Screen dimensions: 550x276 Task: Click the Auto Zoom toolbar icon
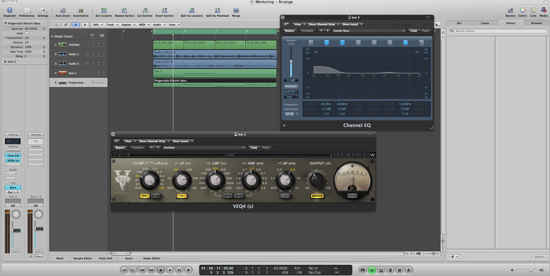pyautogui.click(x=63, y=11)
